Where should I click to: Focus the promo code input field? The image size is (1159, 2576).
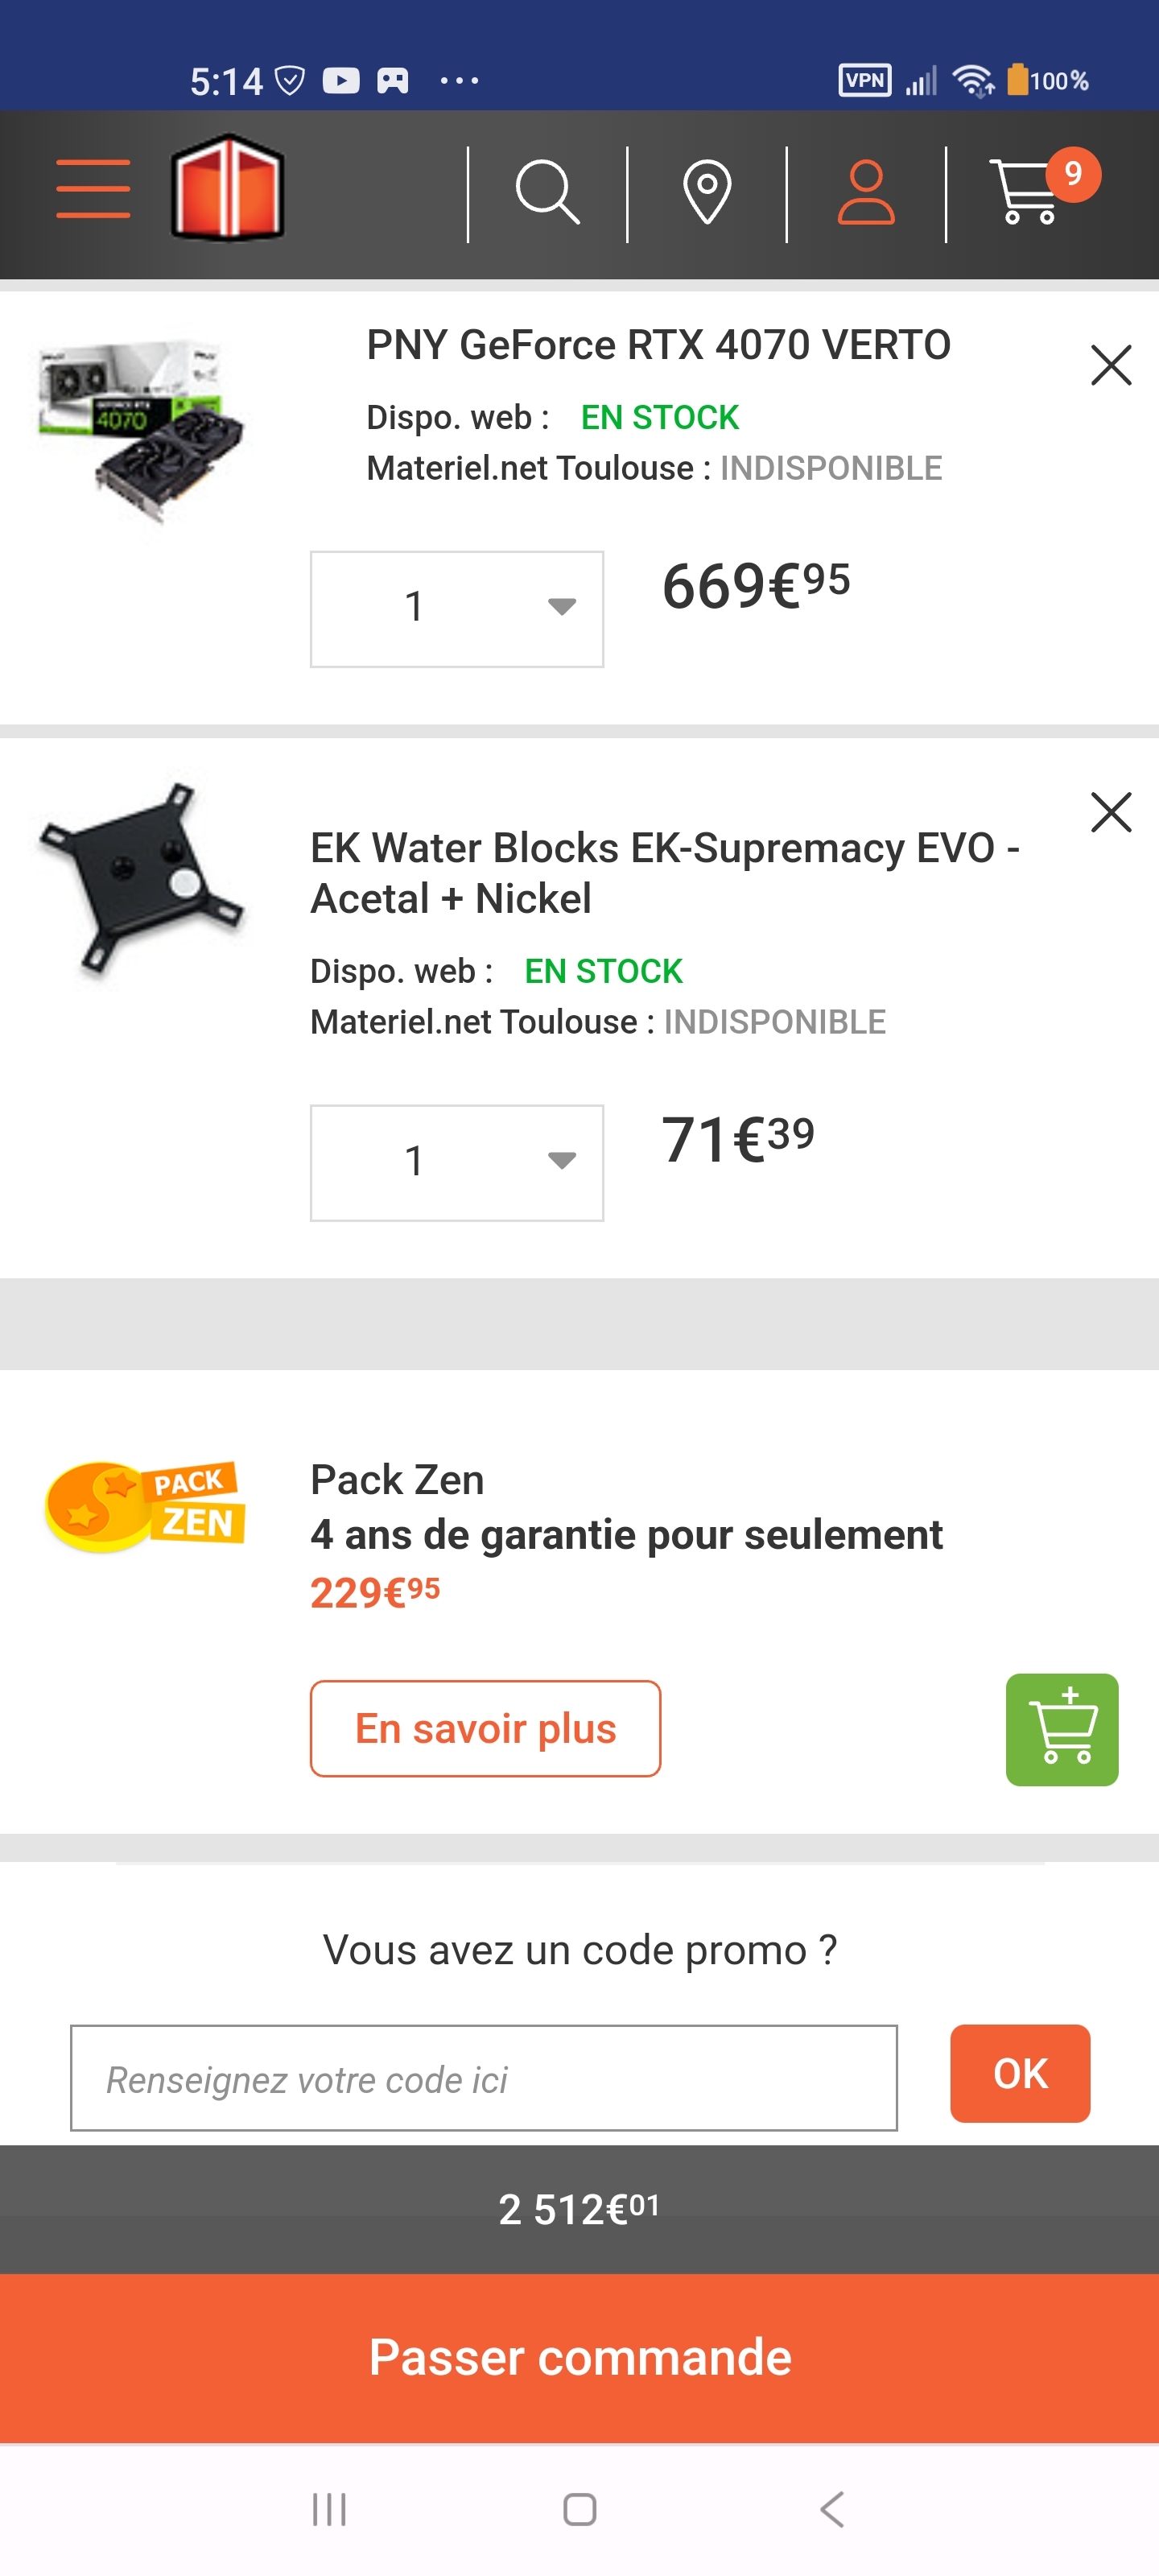click(483, 2078)
